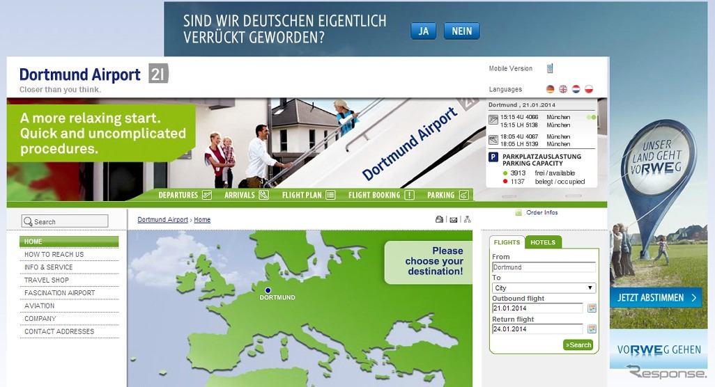
Task: Open Aviation menu item
Action: click(69, 306)
